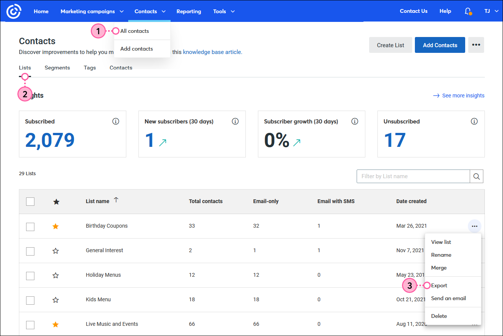
Task: Check the Birthday Coupons row checkbox
Action: point(30,227)
